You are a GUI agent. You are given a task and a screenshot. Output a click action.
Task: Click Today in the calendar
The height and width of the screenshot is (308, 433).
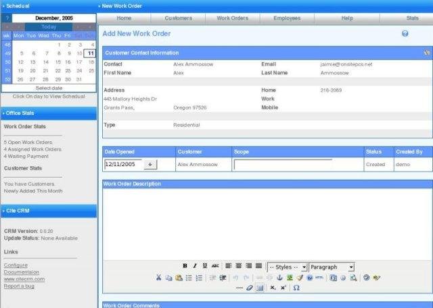(x=49, y=27)
